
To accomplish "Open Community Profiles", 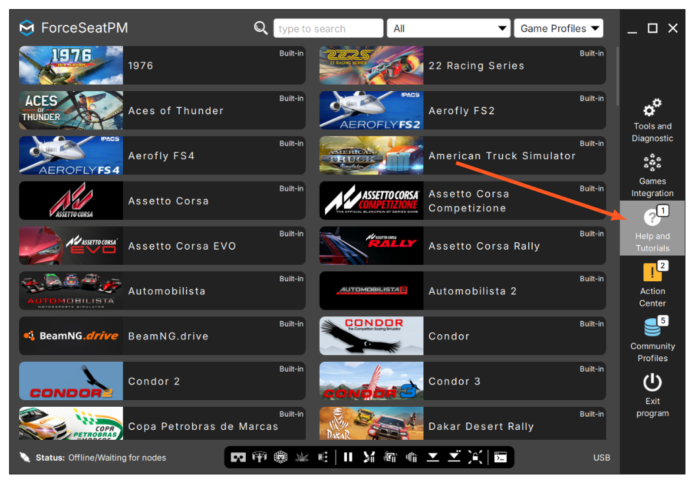I will click(x=653, y=340).
